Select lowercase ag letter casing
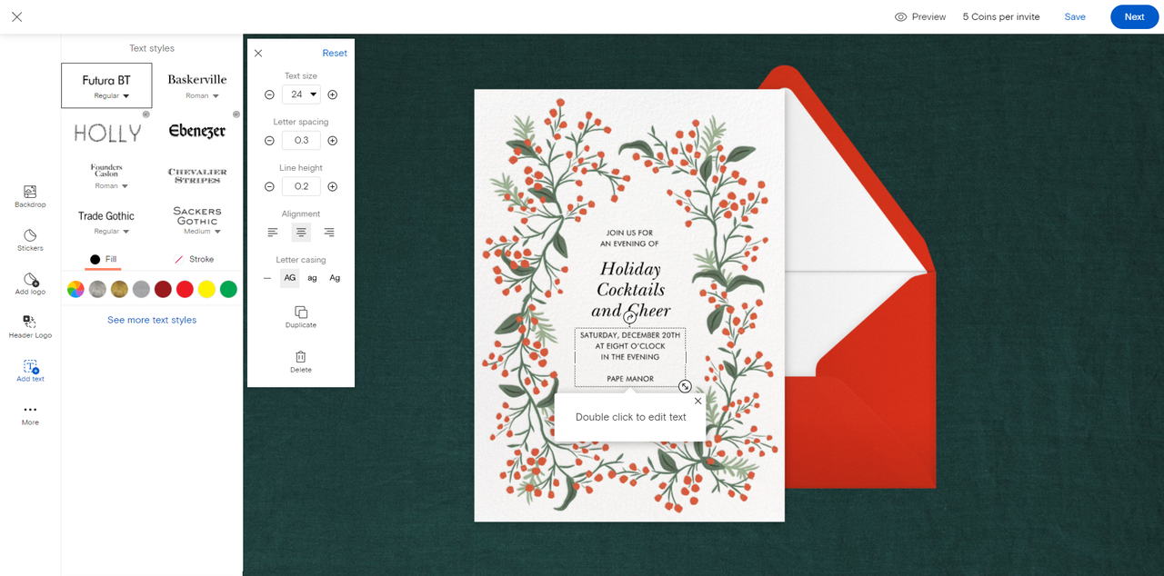1164x576 pixels. click(312, 278)
